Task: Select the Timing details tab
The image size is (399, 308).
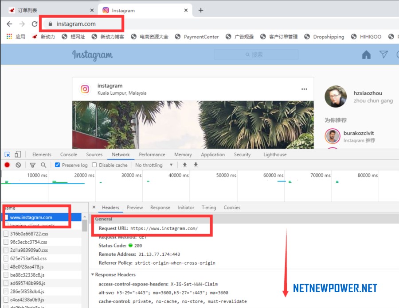Action: click(x=209, y=208)
